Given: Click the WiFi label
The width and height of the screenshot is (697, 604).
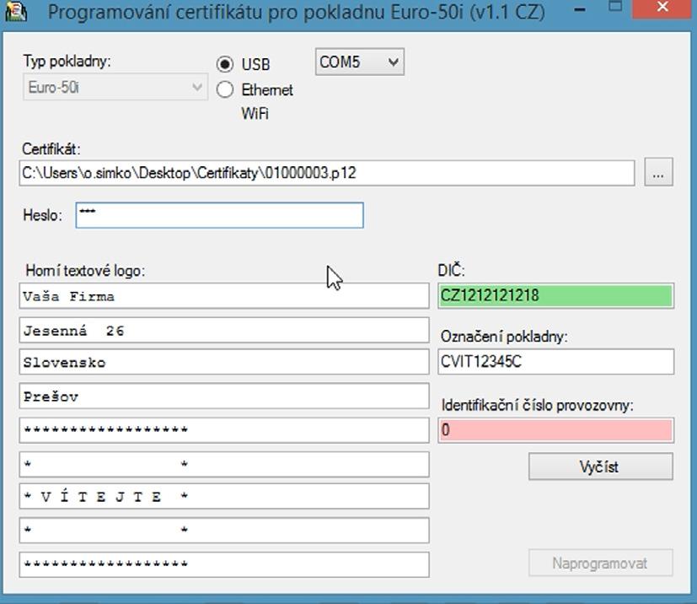Looking at the screenshot, I should (x=255, y=113).
